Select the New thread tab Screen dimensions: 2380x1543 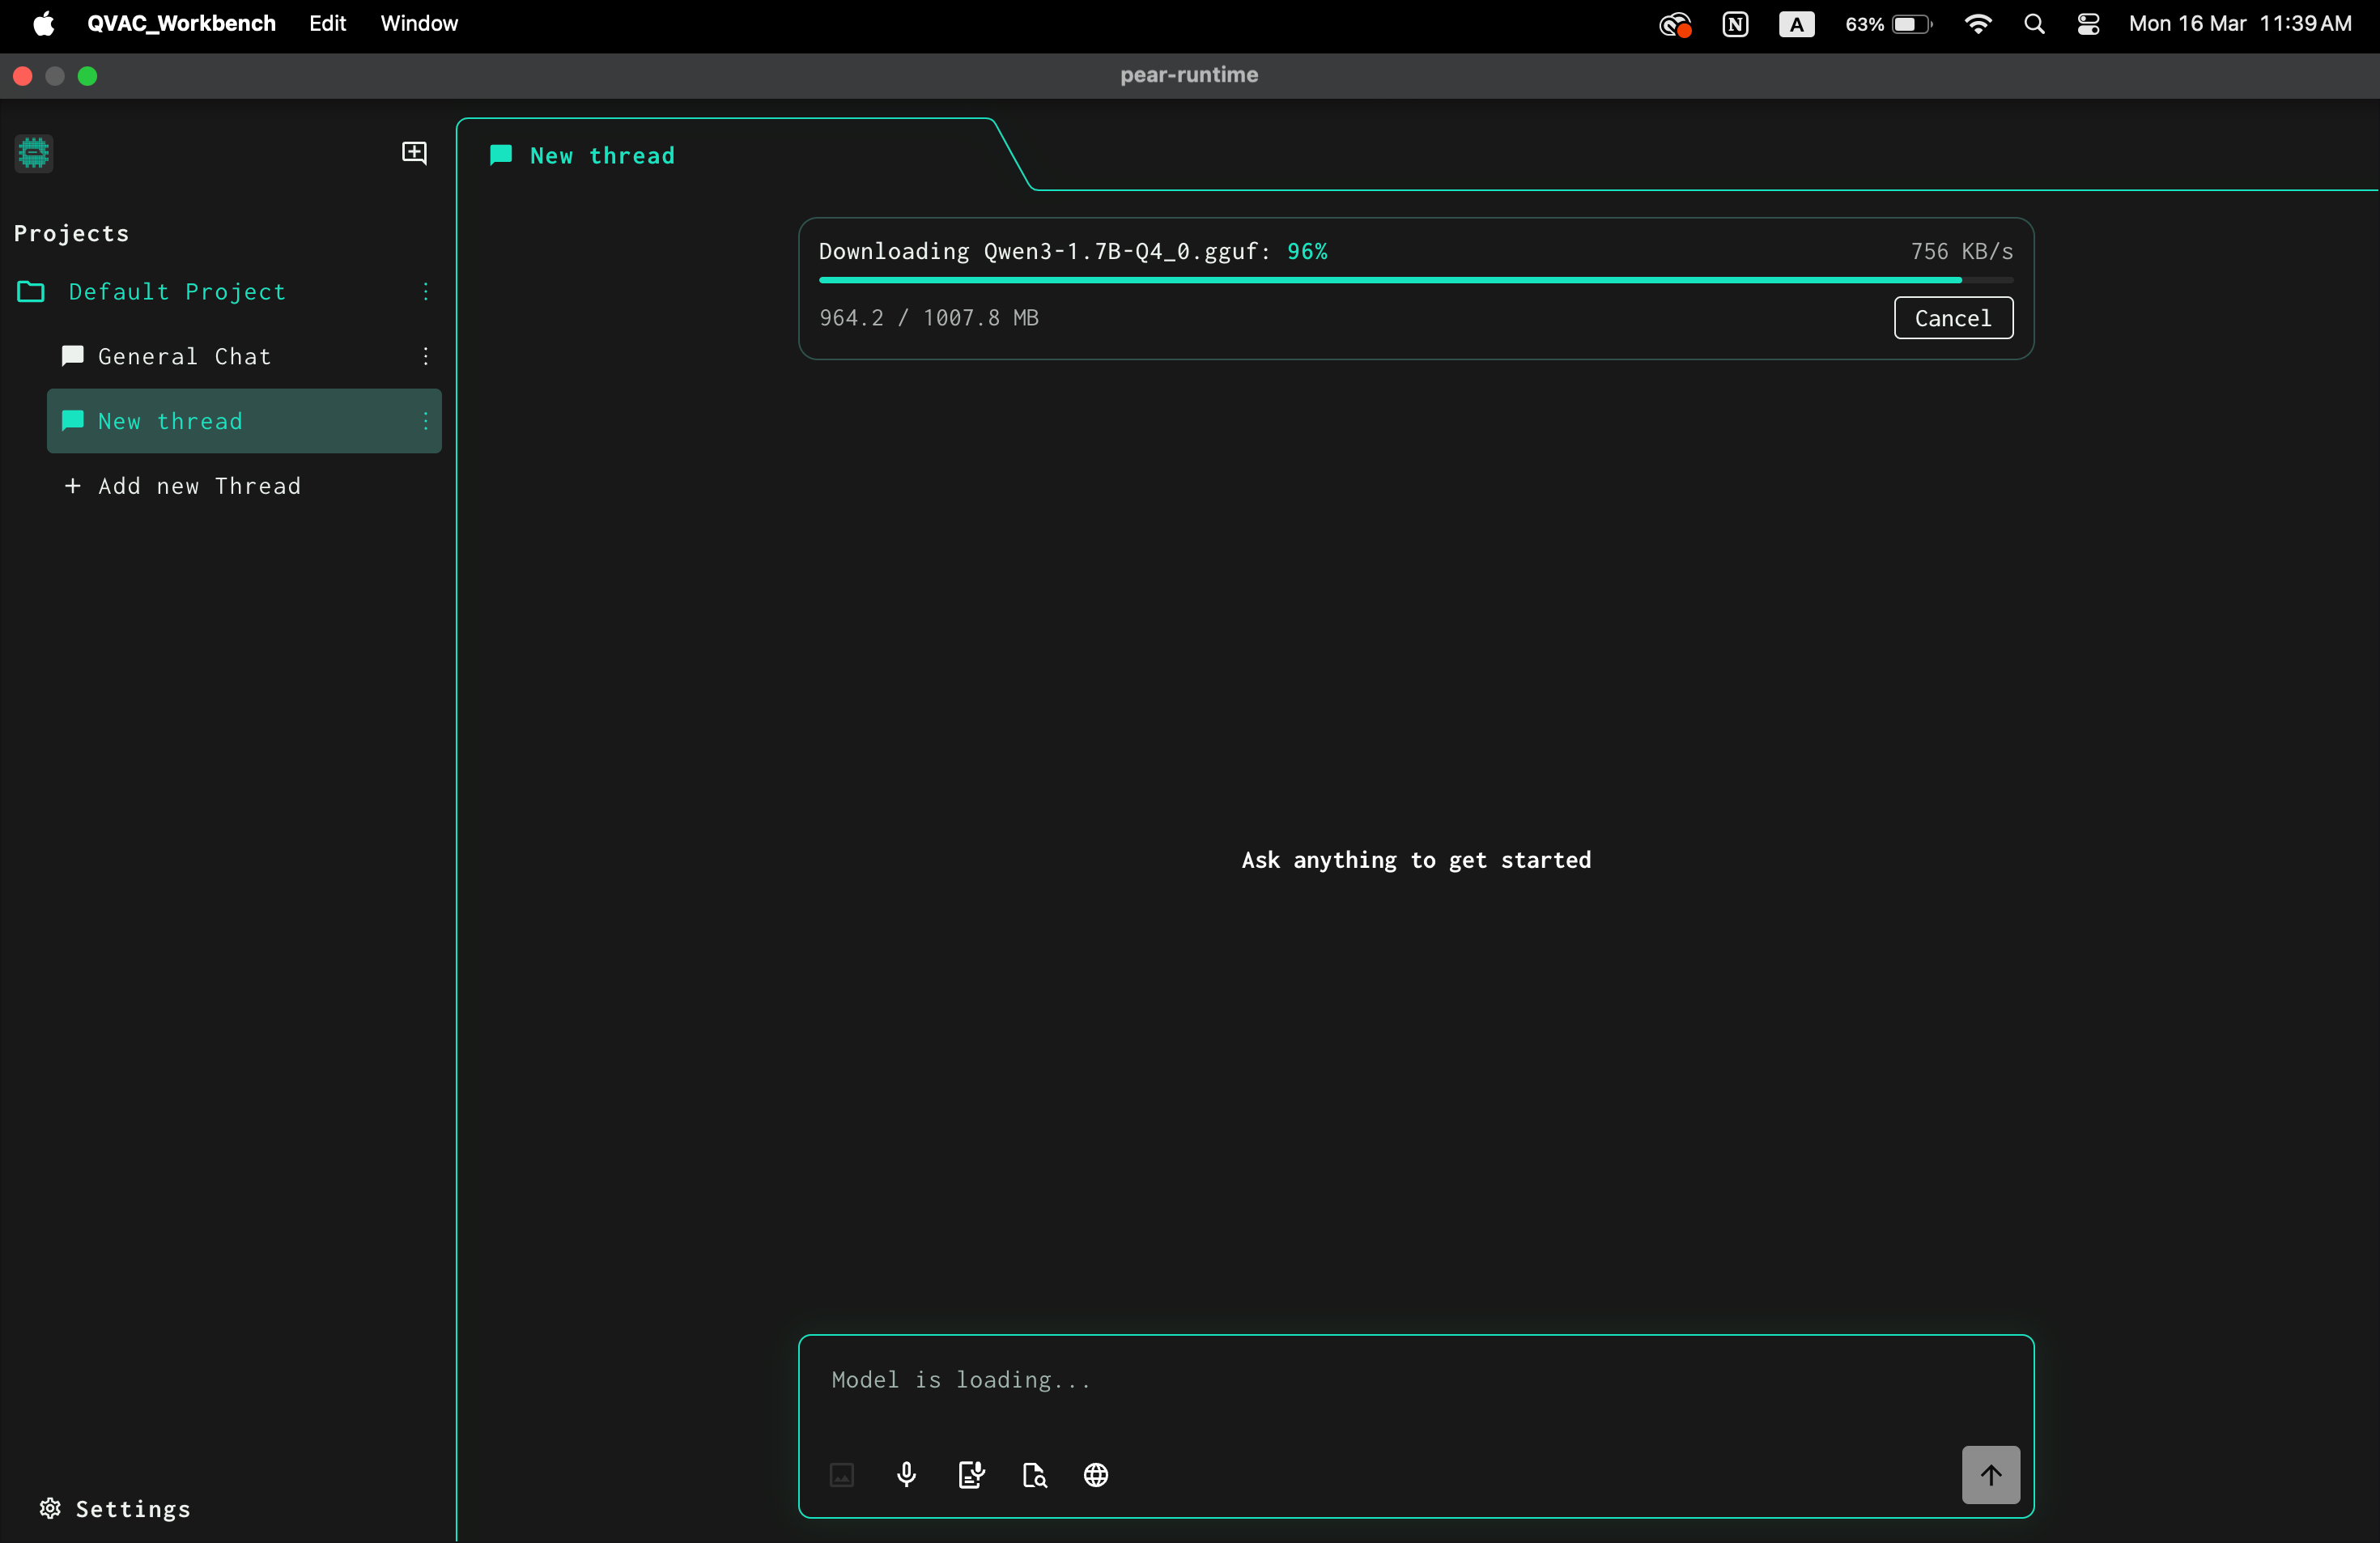[x=602, y=155]
